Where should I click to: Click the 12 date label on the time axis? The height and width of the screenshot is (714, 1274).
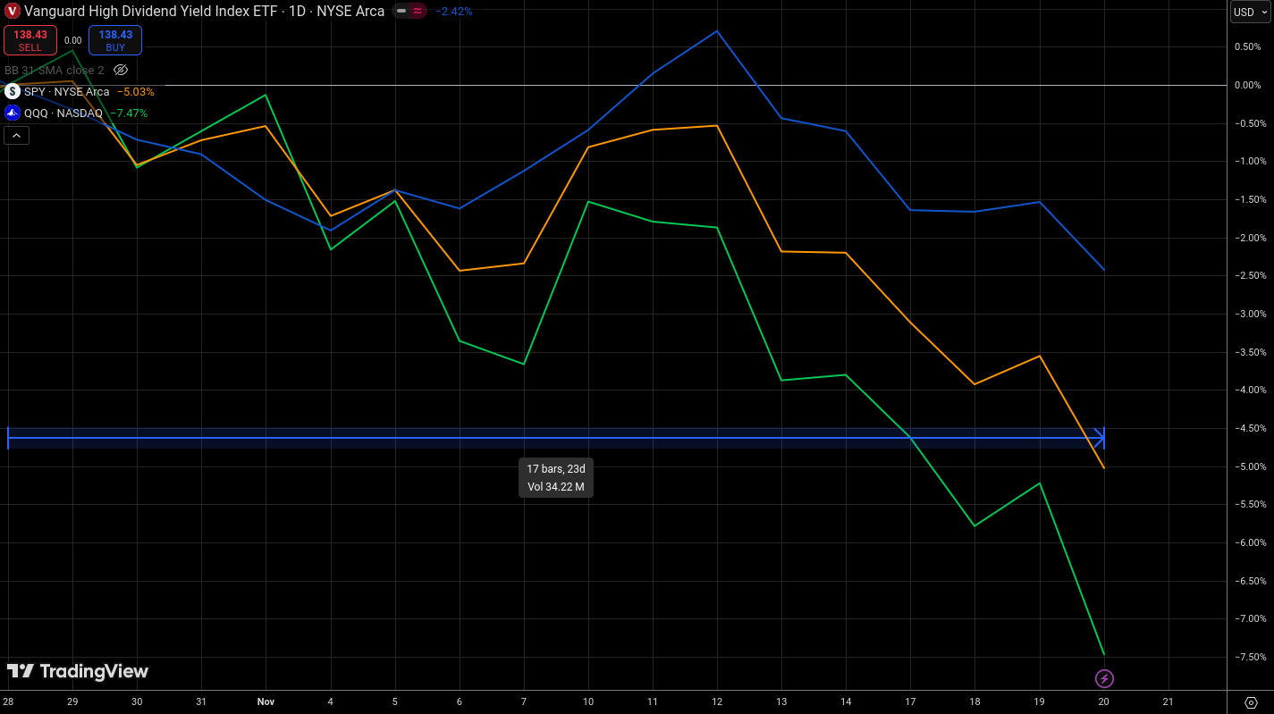[x=717, y=701]
